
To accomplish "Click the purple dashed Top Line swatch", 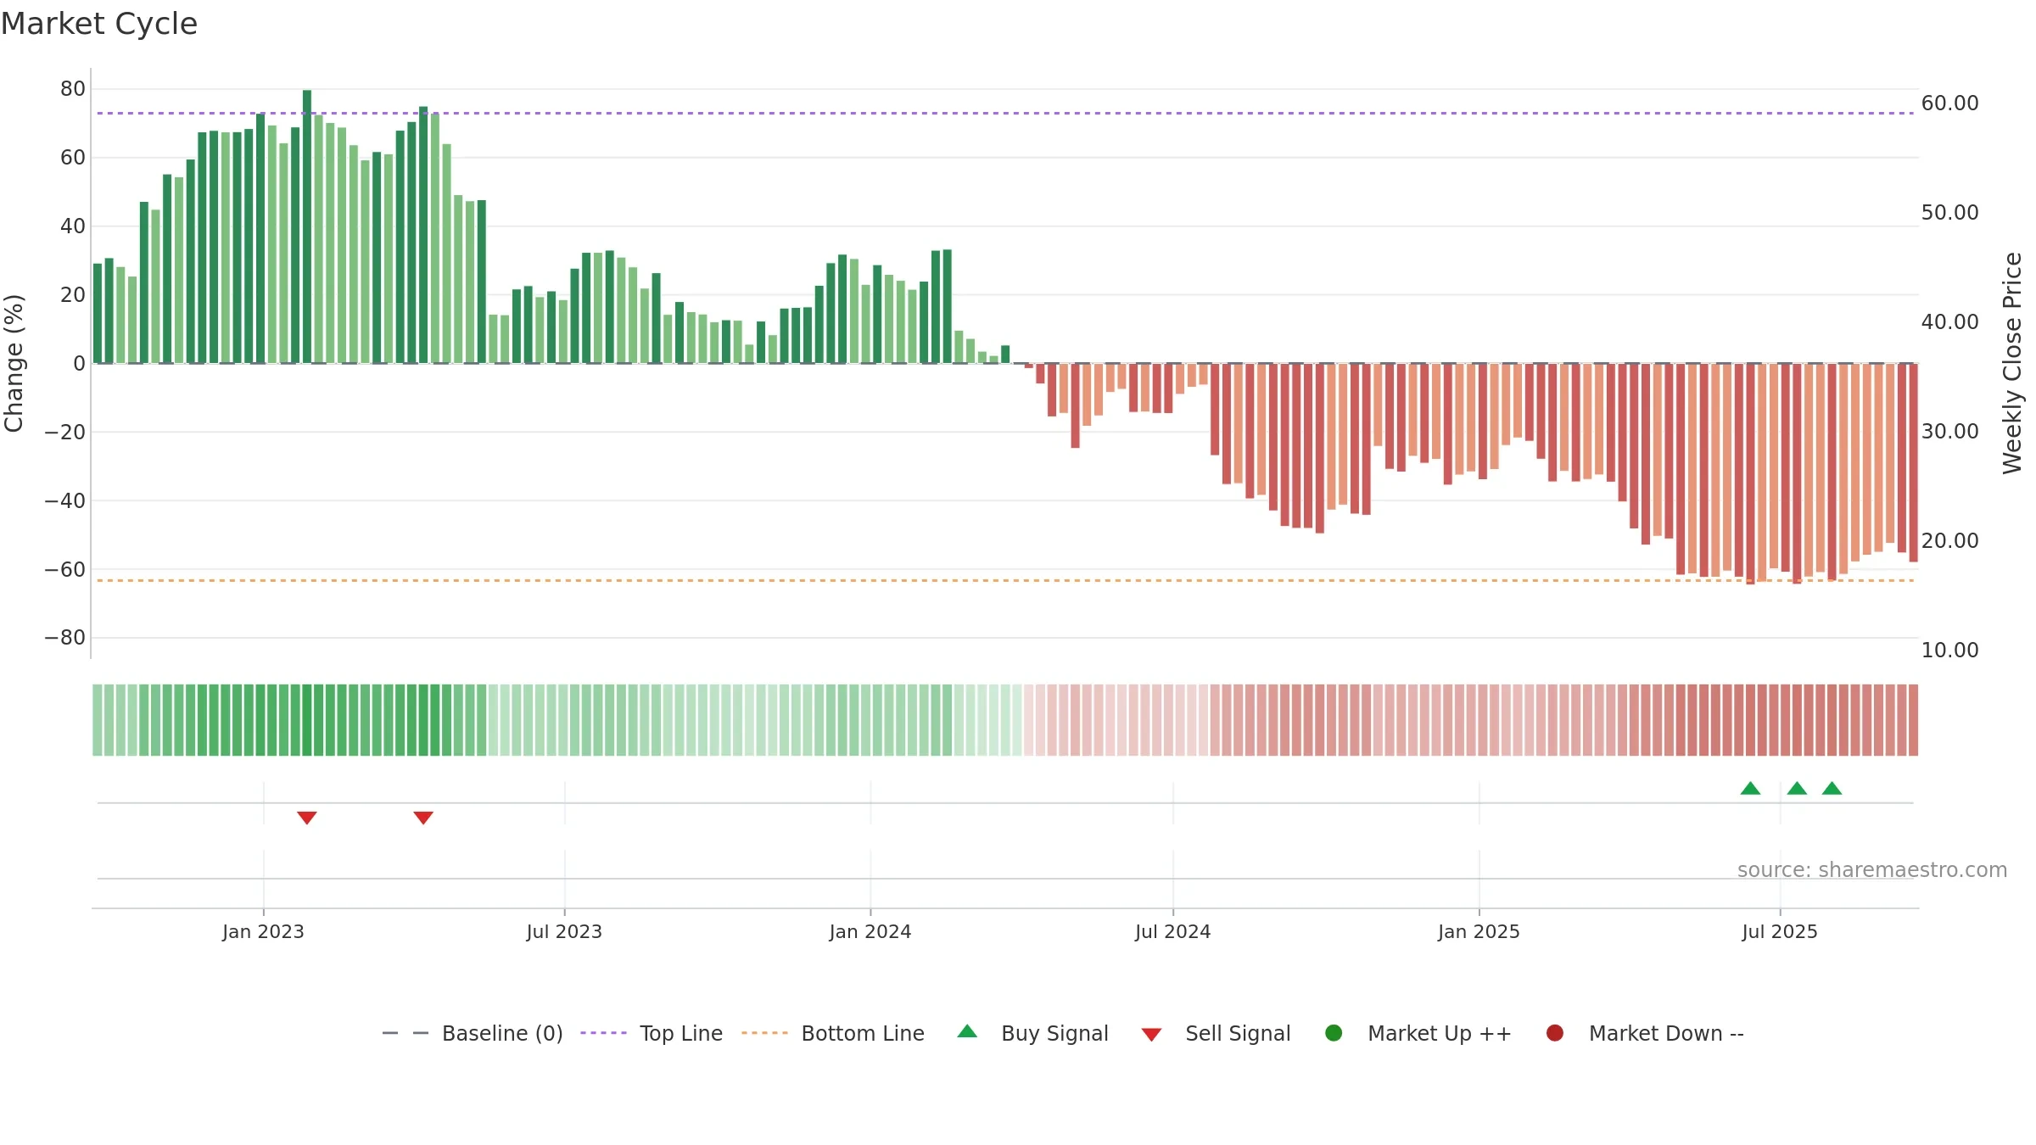I will tap(603, 1033).
